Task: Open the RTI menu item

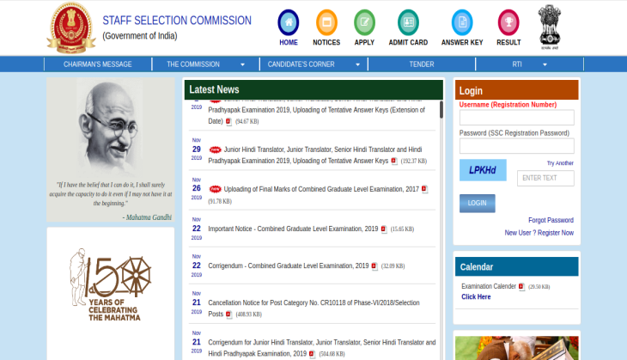Action: [x=517, y=64]
